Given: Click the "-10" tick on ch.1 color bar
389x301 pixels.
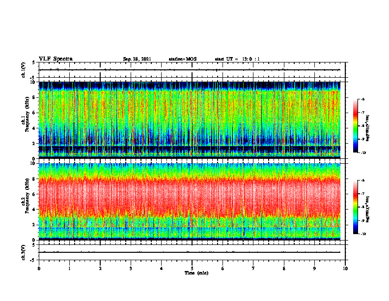Looking at the screenshot, I should coord(363,153).
